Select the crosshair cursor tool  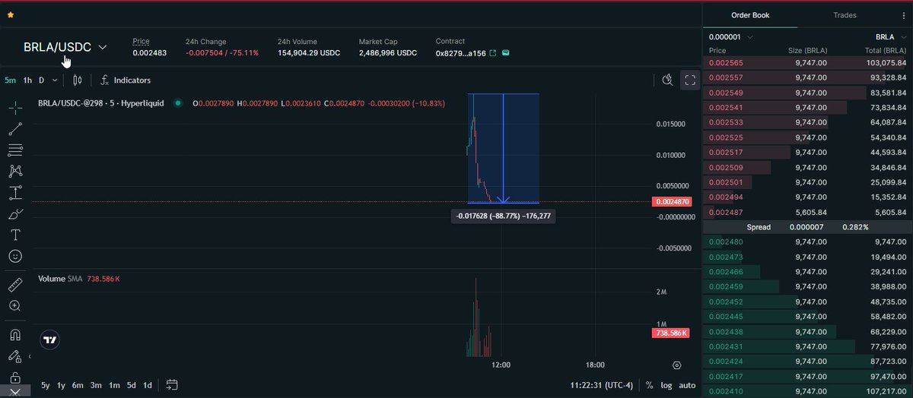(x=15, y=108)
